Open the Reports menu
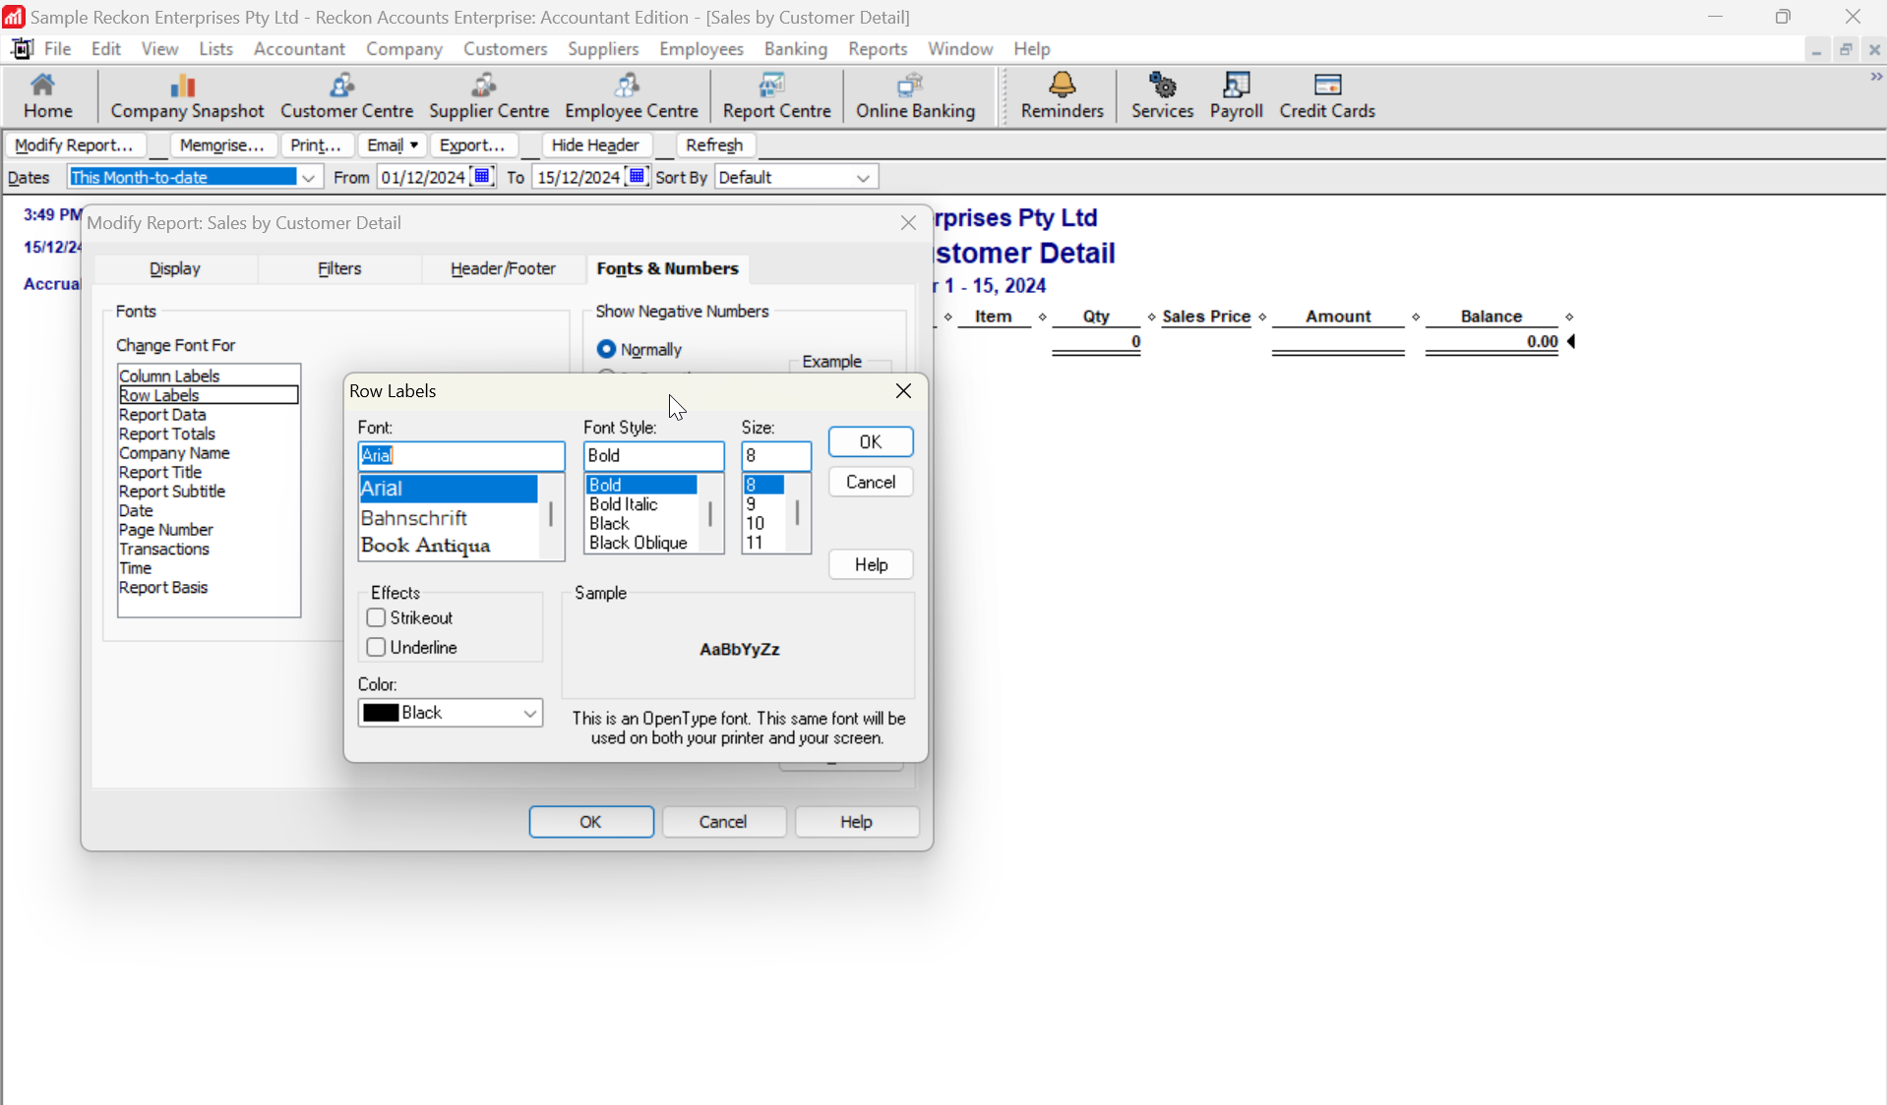This screenshot has height=1105, width=1887. [878, 48]
